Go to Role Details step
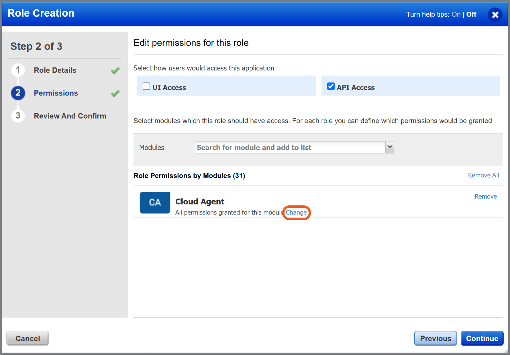The image size is (510, 355). tap(55, 70)
